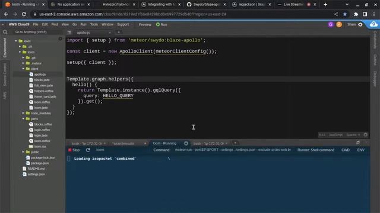This screenshot has width=380, height=213.
Task: Open file tree settings gear icon
Action: 60,39
